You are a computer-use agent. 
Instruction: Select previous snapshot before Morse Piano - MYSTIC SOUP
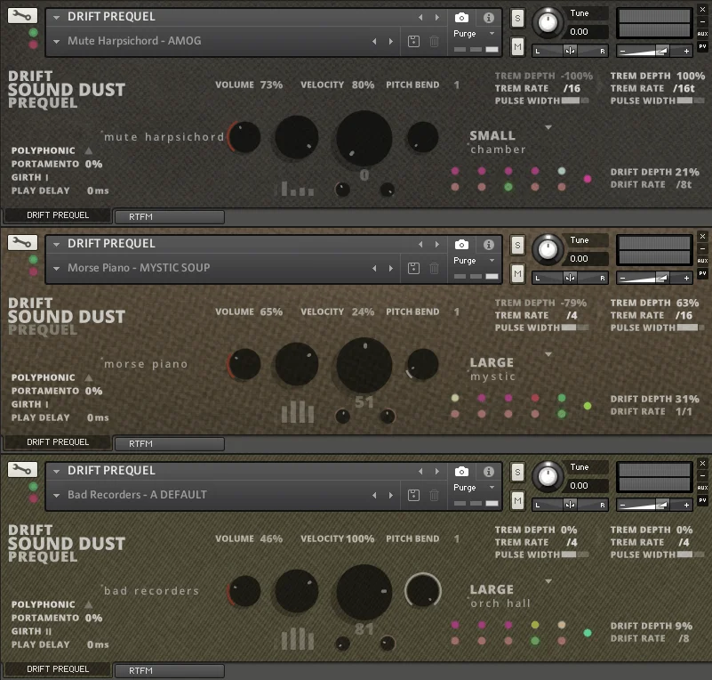click(374, 268)
